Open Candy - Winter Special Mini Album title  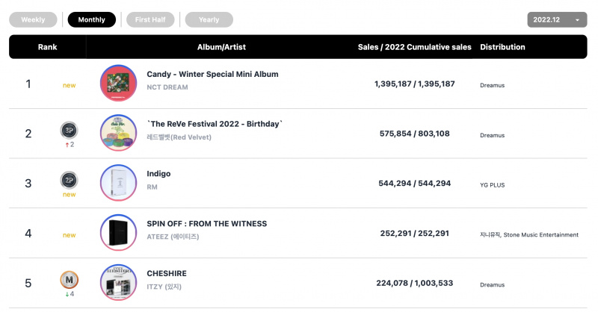pyautogui.click(x=212, y=75)
